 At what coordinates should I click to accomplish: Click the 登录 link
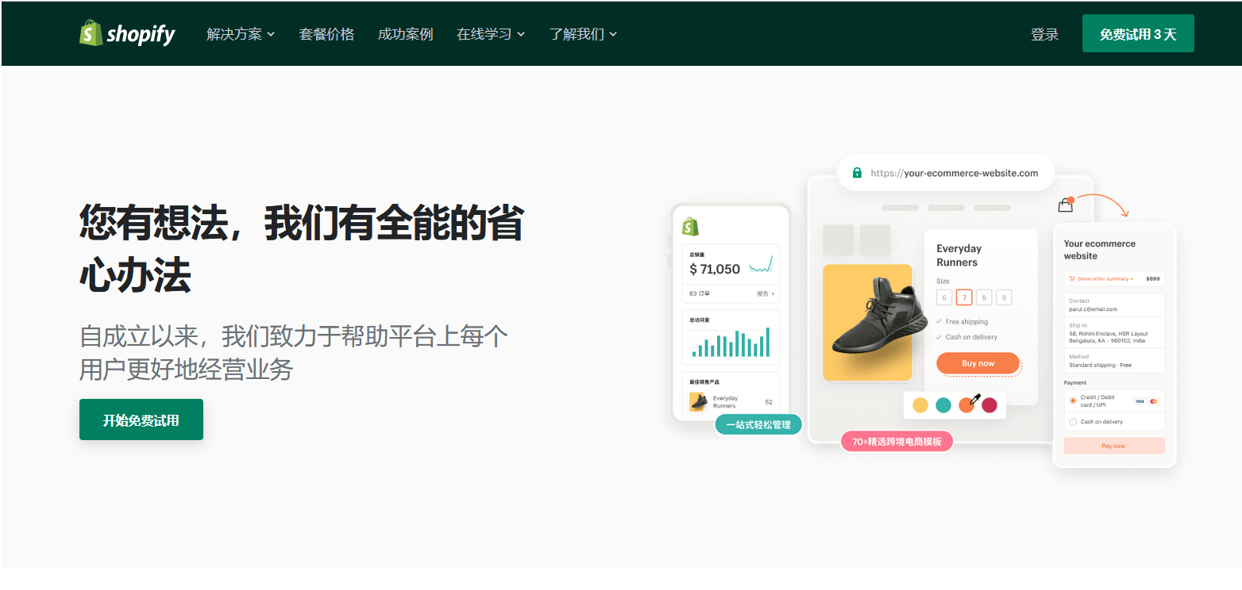click(x=1044, y=34)
